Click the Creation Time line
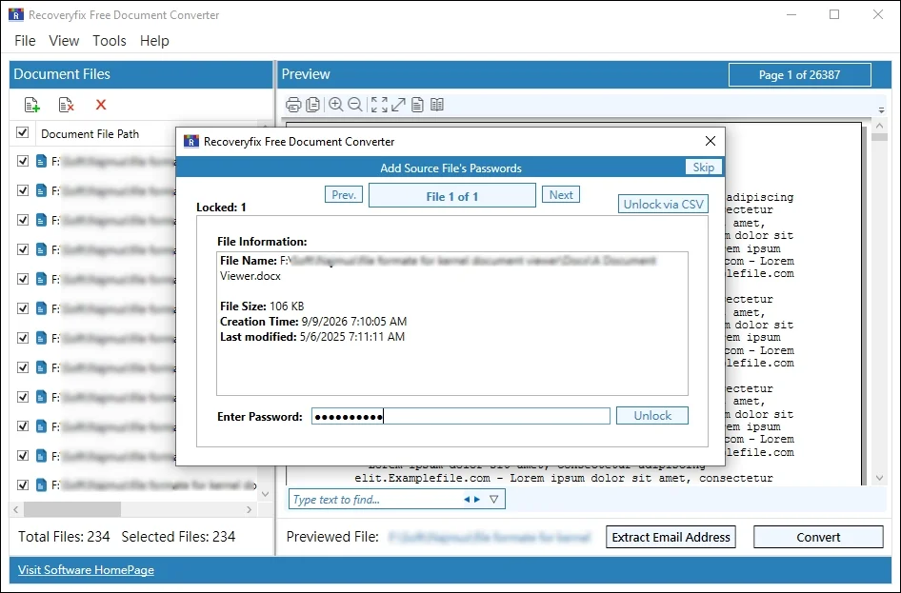901x593 pixels. [313, 322]
